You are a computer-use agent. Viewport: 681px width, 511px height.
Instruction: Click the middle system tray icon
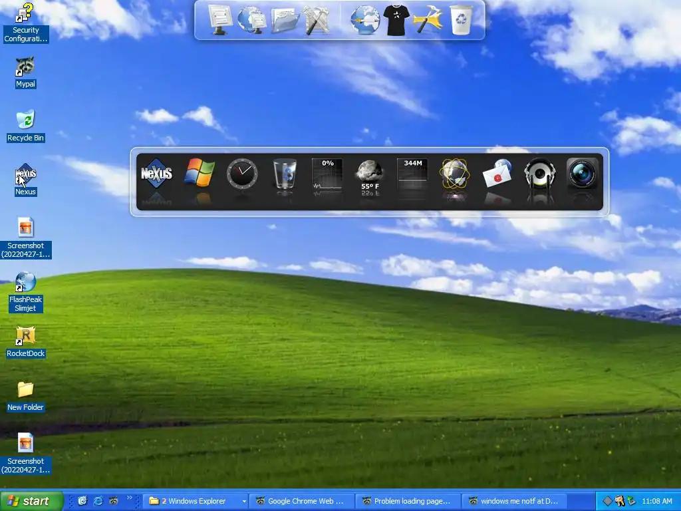pos(619,501)
